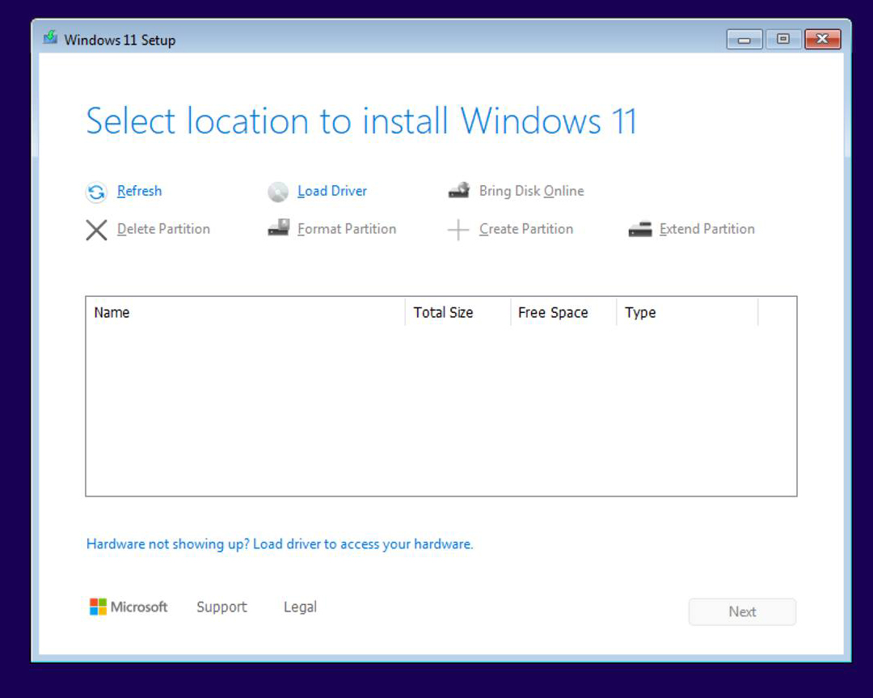Click the Windows Setup icon in title bar

(48, 38)
